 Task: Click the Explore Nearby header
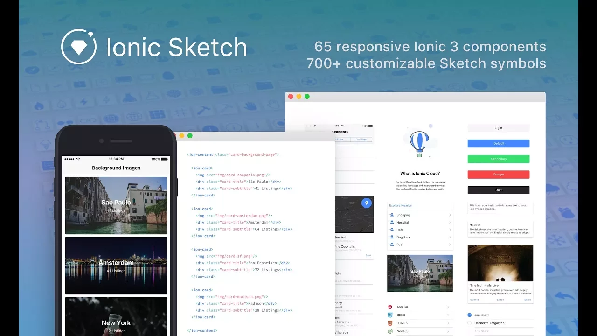click(401, 205)
